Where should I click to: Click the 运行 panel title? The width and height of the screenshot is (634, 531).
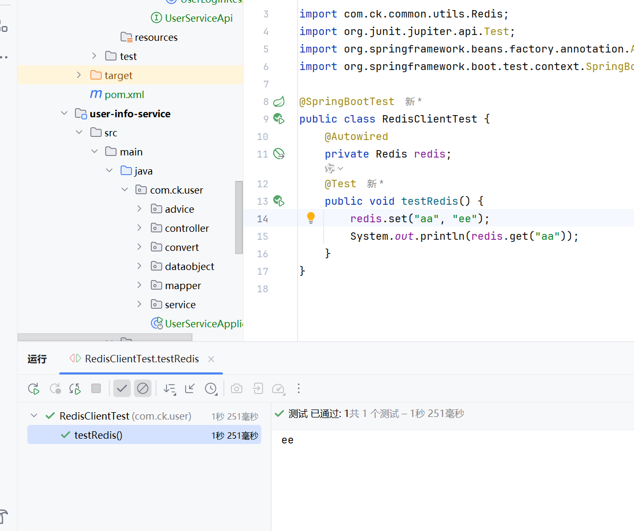[37, 359]
